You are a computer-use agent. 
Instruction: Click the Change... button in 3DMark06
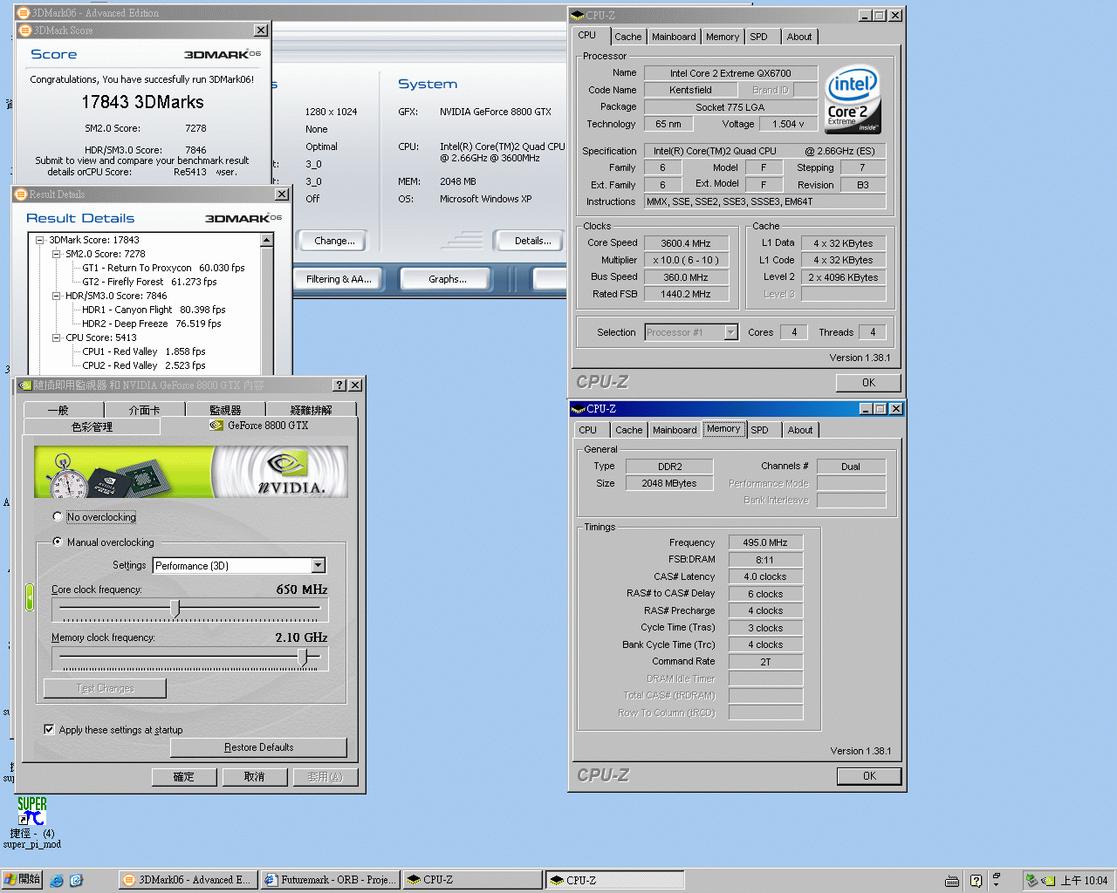tap(334, 241)
